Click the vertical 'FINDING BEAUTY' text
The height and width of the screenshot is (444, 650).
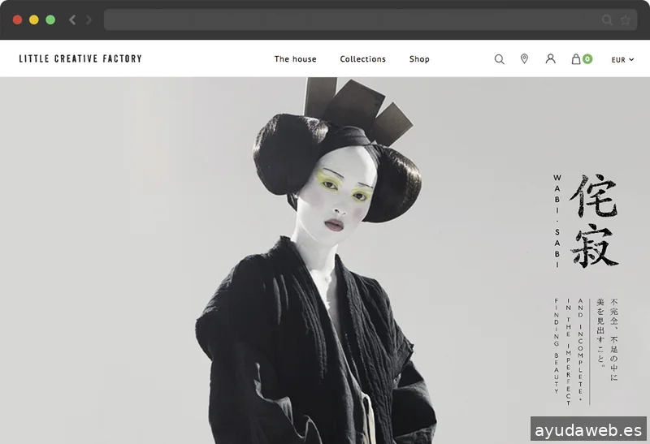[557, 346]
